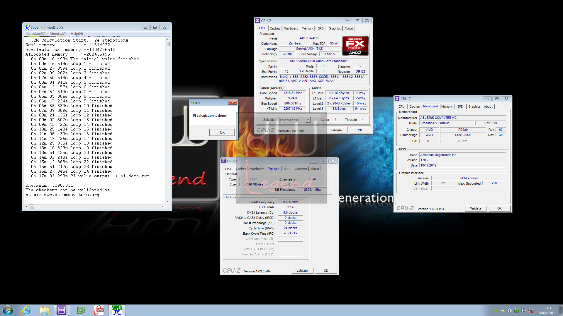The width and height of the screenshot is (563, 316).
Task: Click OK in the Finish dialog
Action: (222, 133)
